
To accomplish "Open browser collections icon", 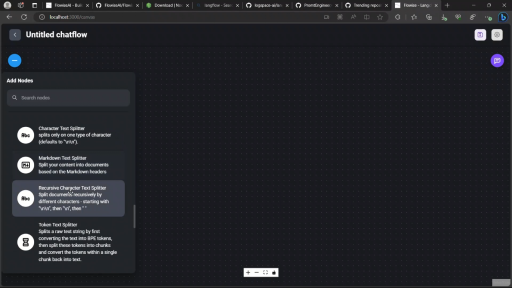I will coord(428,17).
